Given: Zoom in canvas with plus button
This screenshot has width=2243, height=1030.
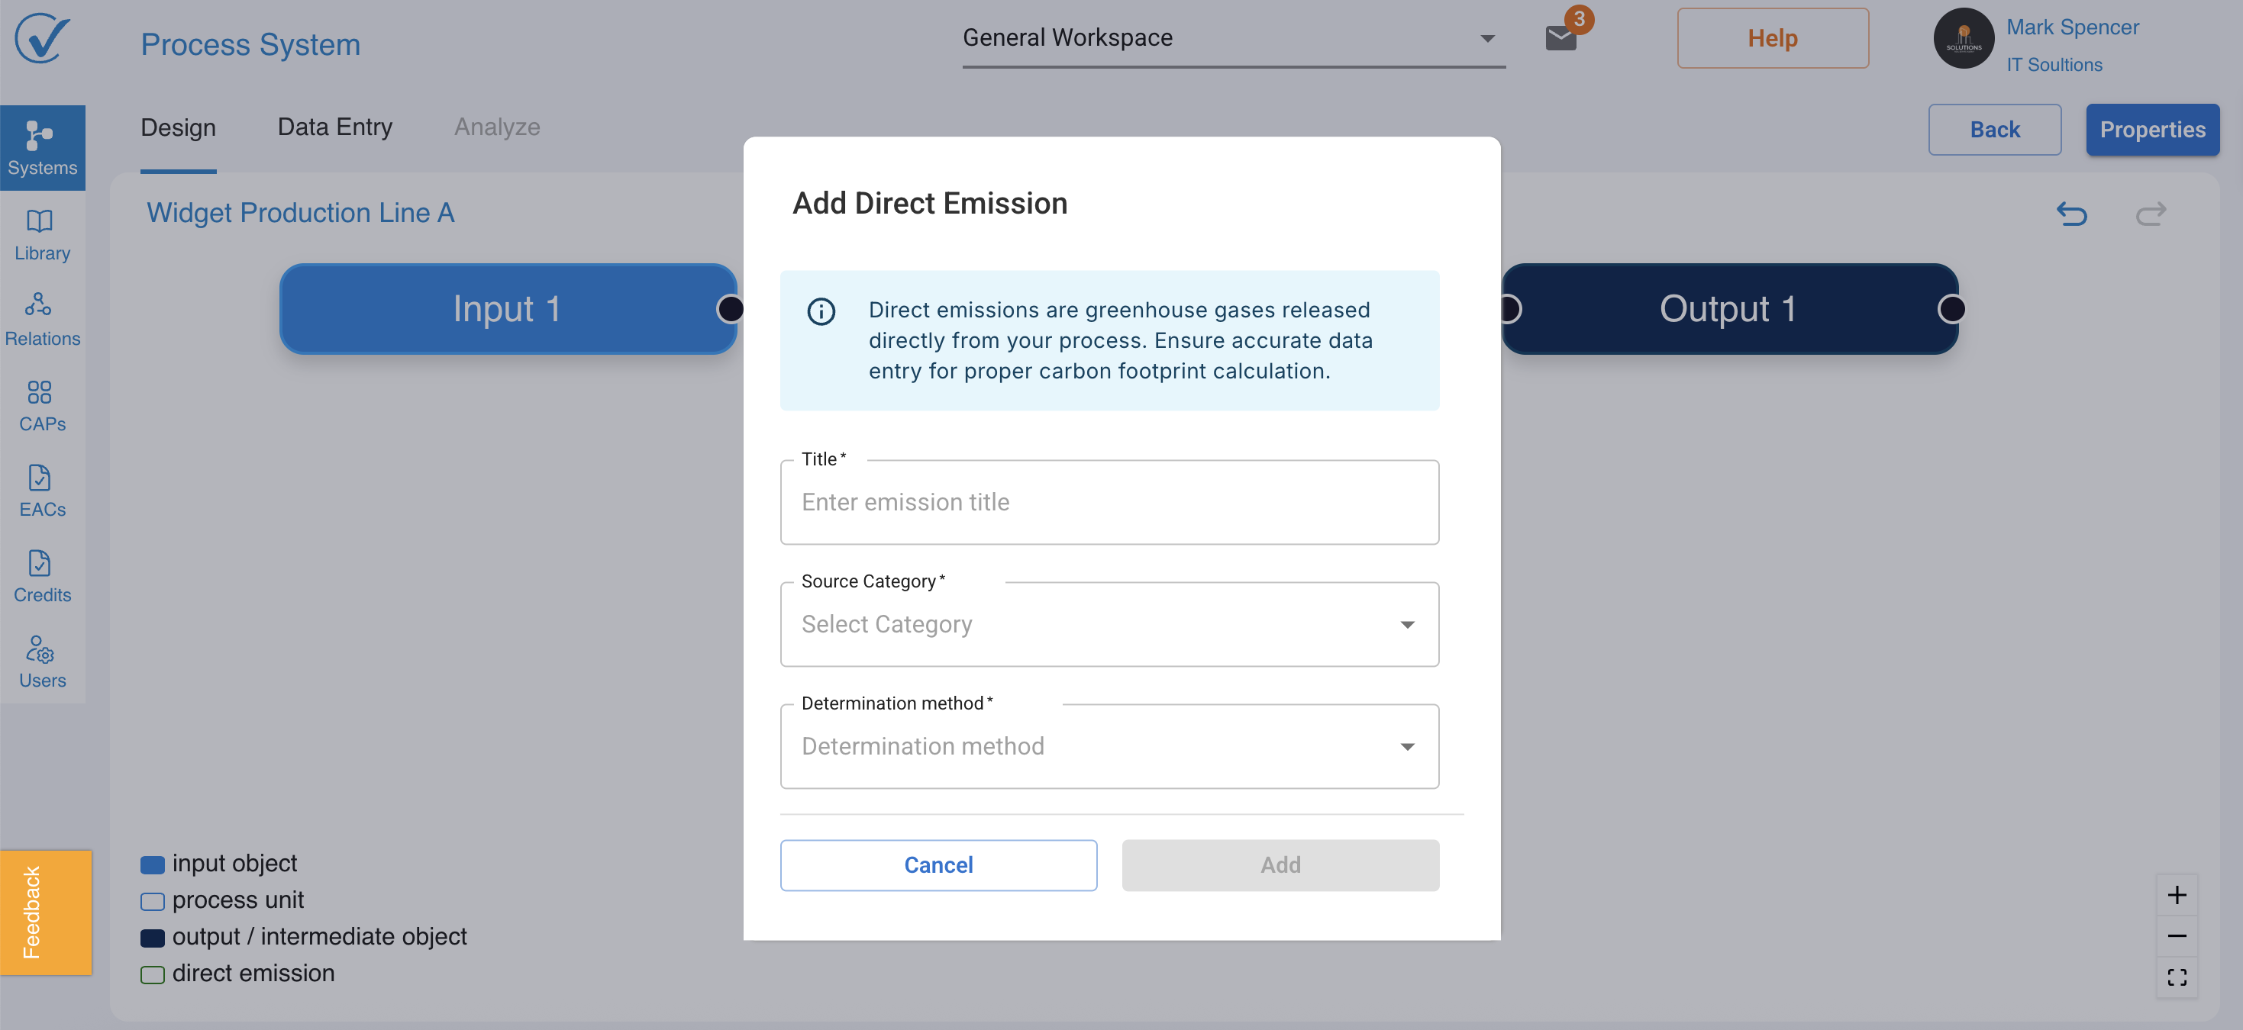Looking at the screenshot, I should pyautogui.click(x=2176, y=895).
